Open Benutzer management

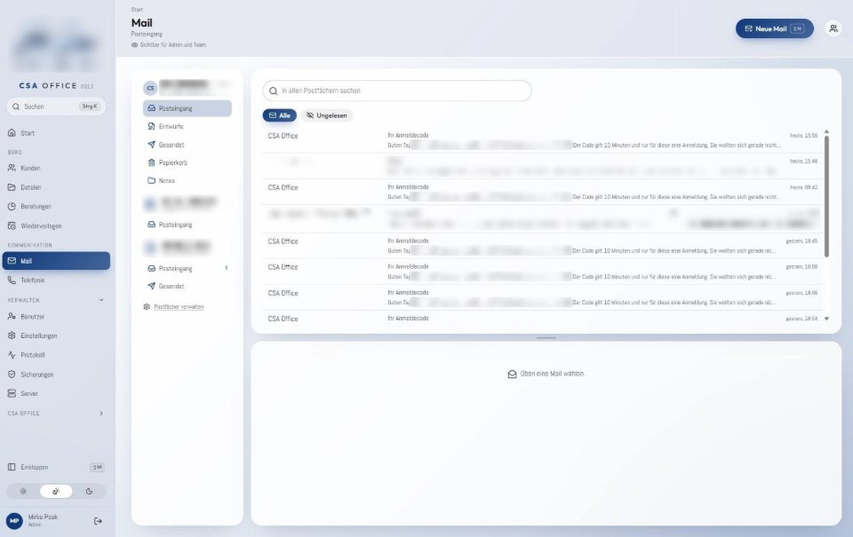point(56,316)
